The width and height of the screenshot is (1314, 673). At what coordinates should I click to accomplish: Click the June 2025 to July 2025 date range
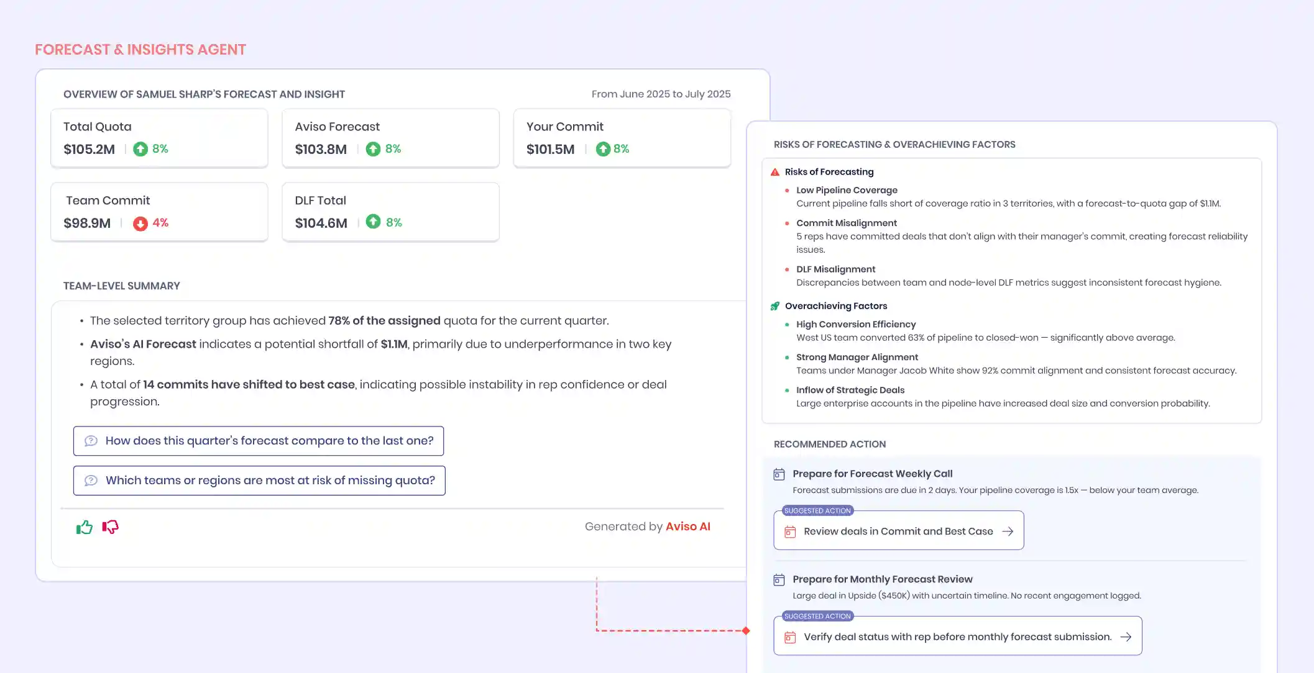(x=661, y=94)
